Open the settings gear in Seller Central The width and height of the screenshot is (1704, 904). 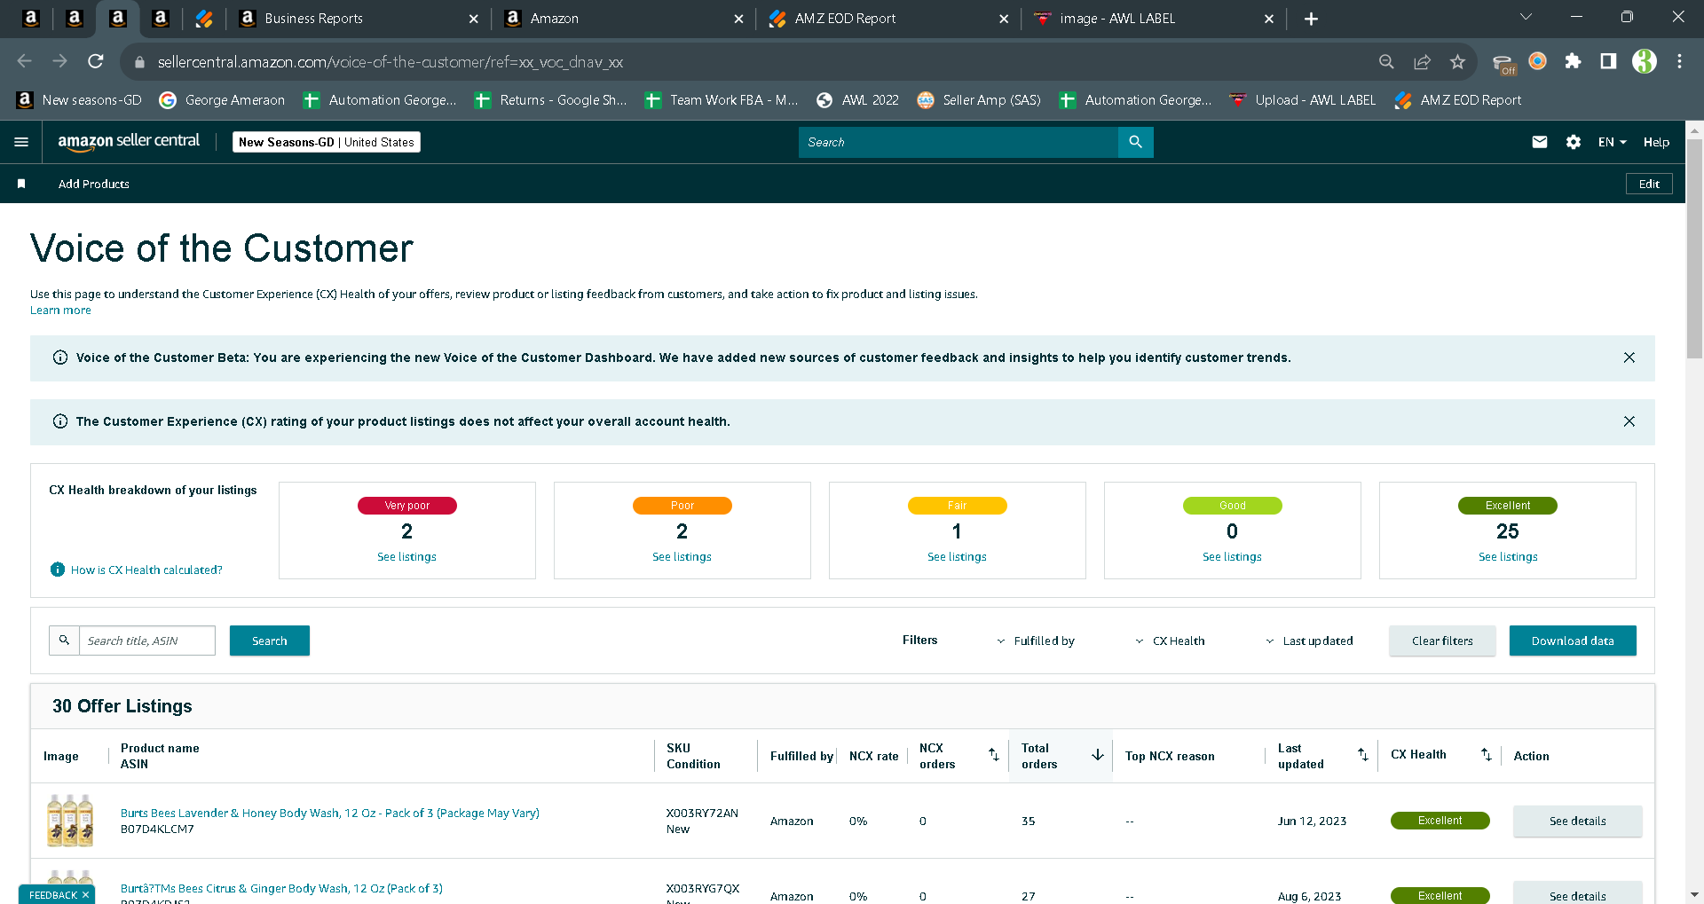pyautogui.click(x=1574, y=142)
